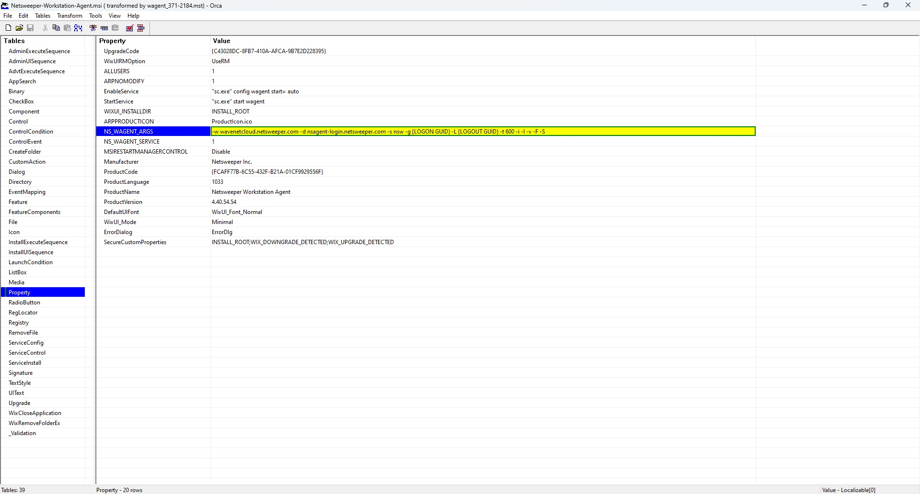
Task: Select the InstallExecuteSequence table
Action: pos(38,242)
